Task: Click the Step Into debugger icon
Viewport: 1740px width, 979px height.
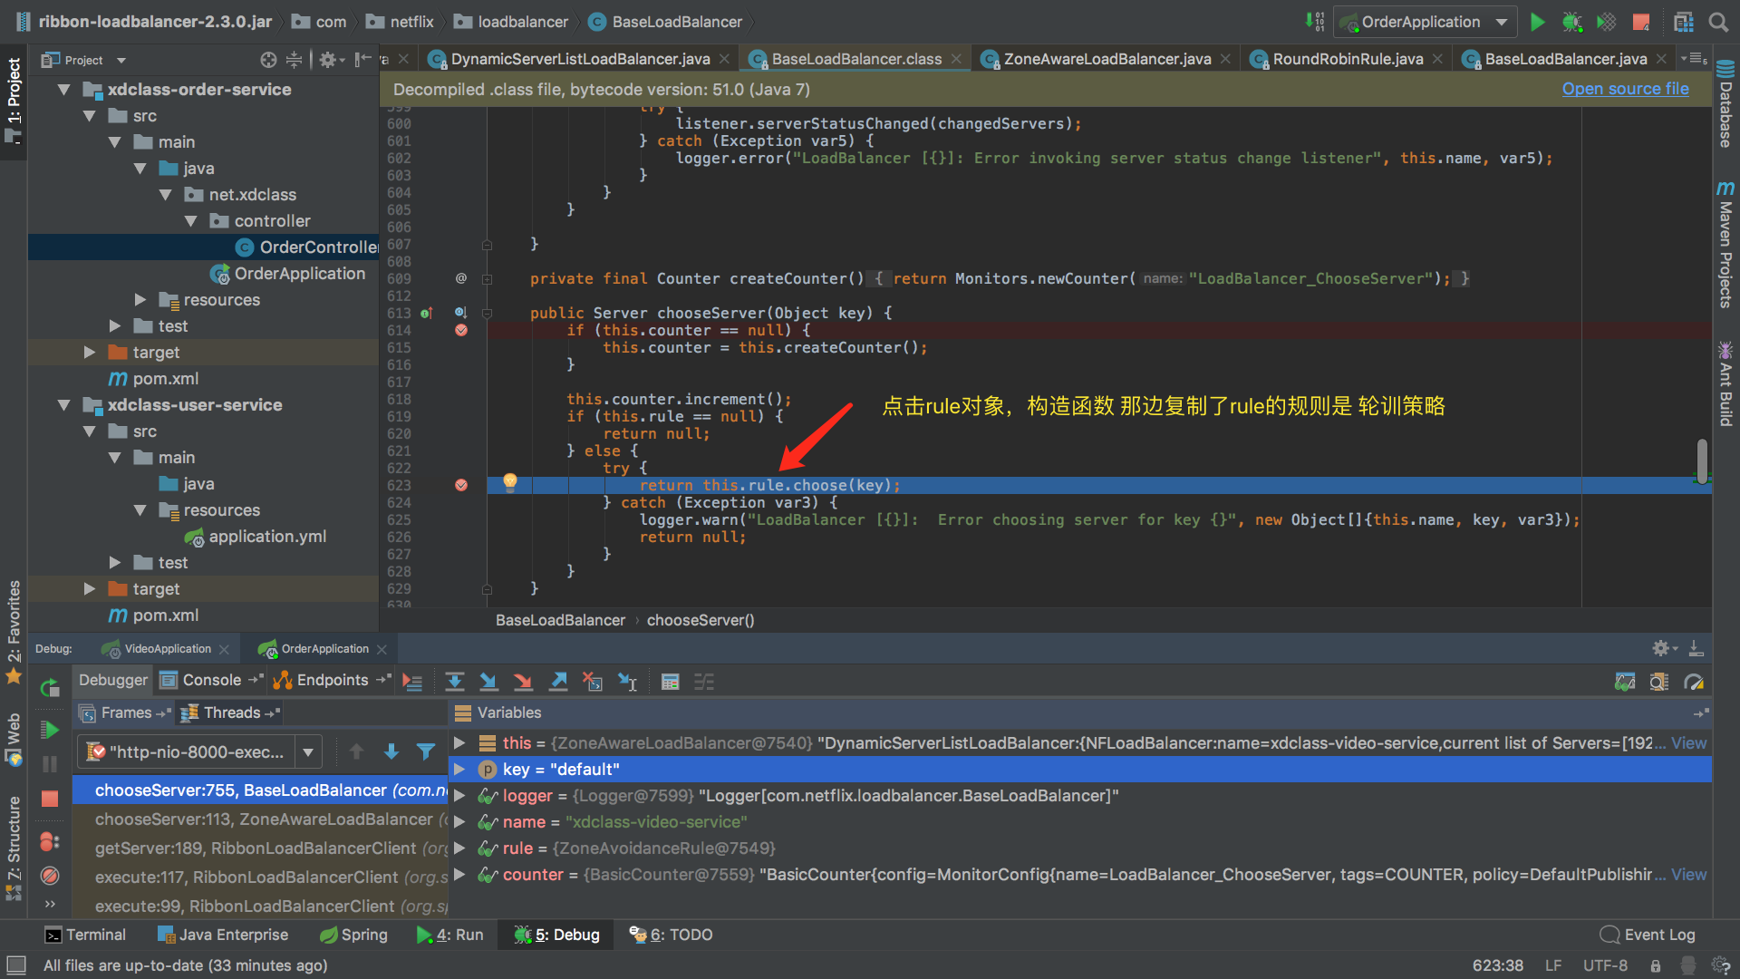Action: point(488,682)
